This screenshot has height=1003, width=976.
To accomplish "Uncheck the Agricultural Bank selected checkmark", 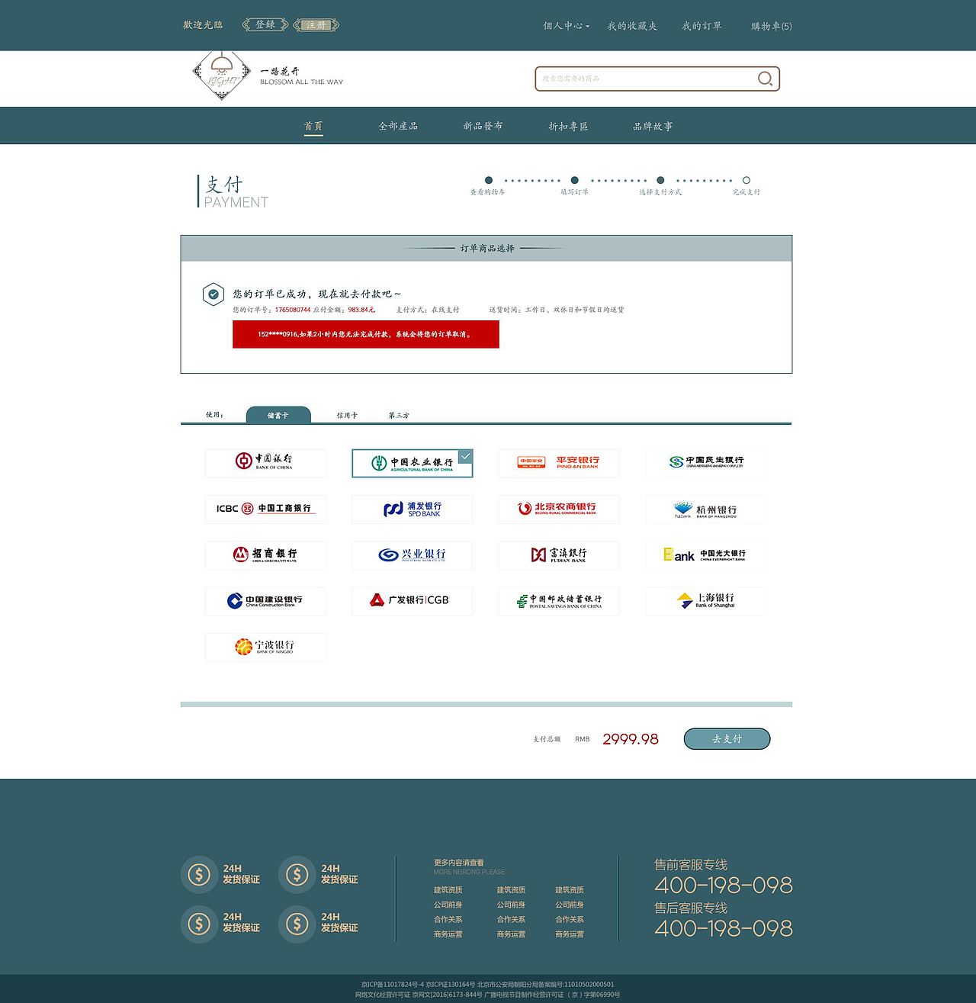I will click(465, 456).
